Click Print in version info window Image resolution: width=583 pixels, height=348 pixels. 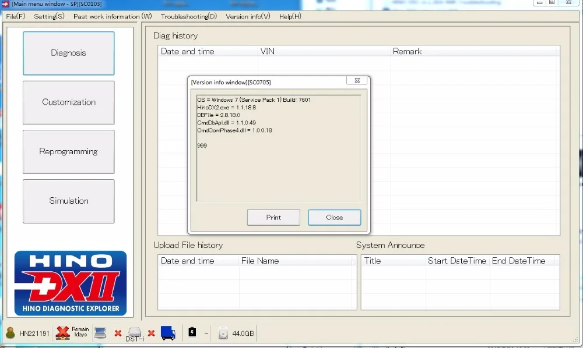pyautogui.click(x=273, y=218)
